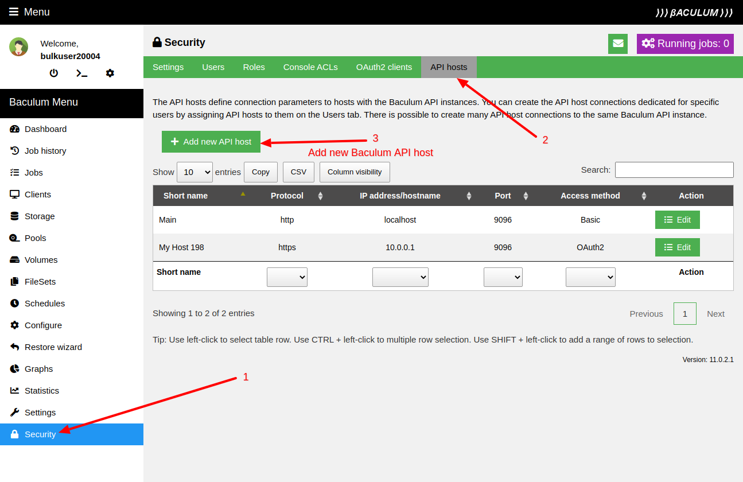
Task: Click Add new API host button
Action: [211, 142]
